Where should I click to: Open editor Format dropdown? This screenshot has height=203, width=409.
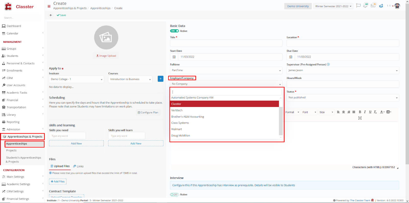[x=292, y=112]
